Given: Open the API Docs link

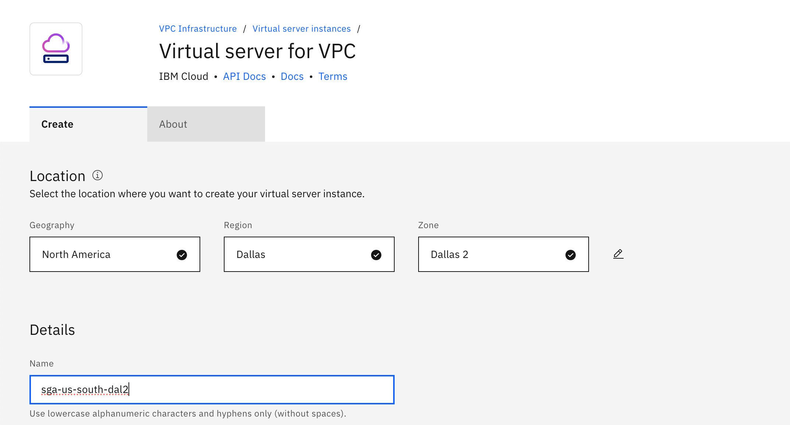Looking at the screenshot, I should pos(244,76).
